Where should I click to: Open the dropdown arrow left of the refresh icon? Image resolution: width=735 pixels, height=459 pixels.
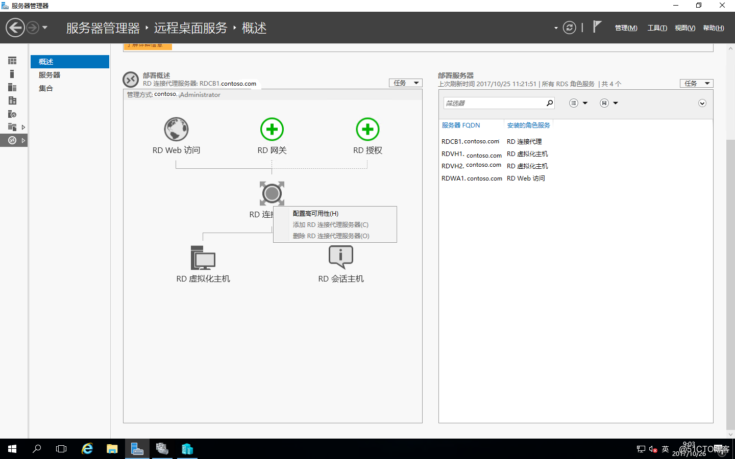pyautogui.click(x=556, y=28)
